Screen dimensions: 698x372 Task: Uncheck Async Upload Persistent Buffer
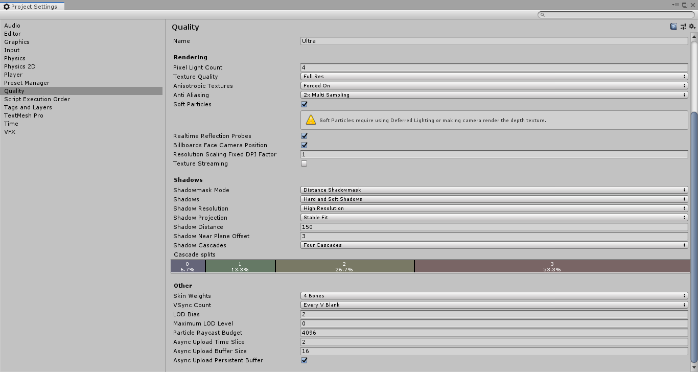point(304,360)
